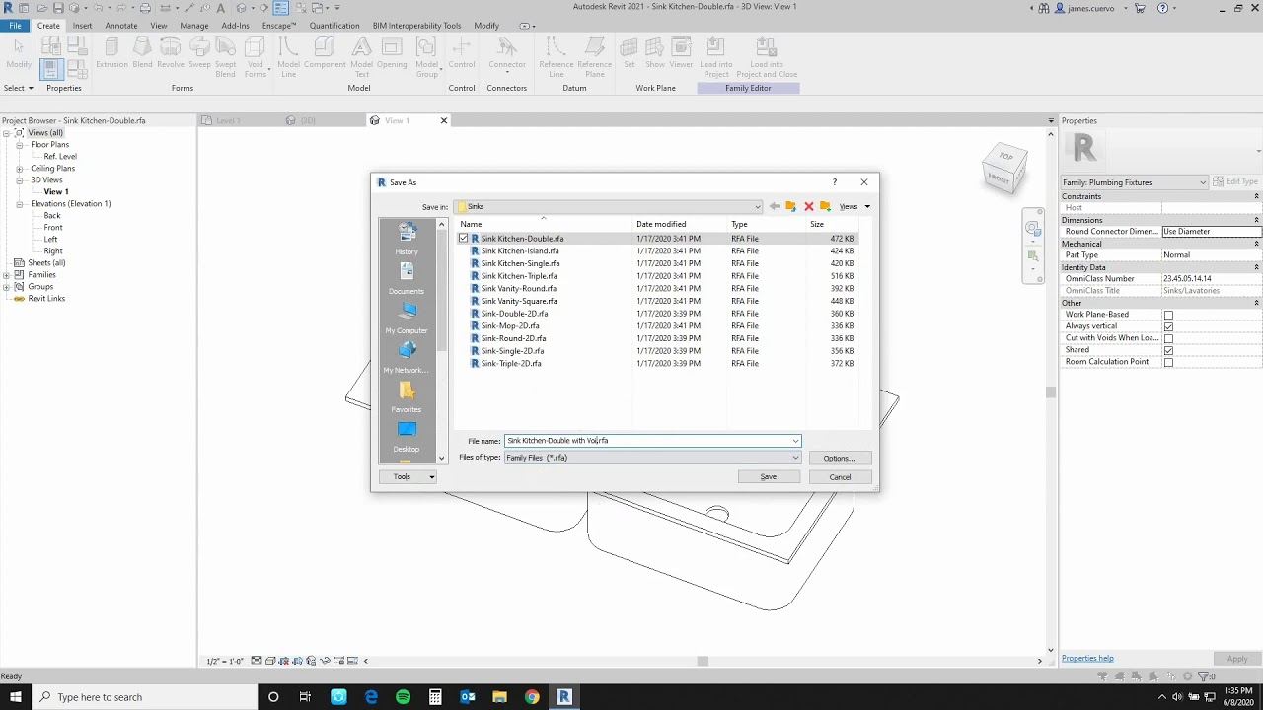Open the Select dropdown in ribbon
Screen dimensions: 1263x710
(19, 88)
